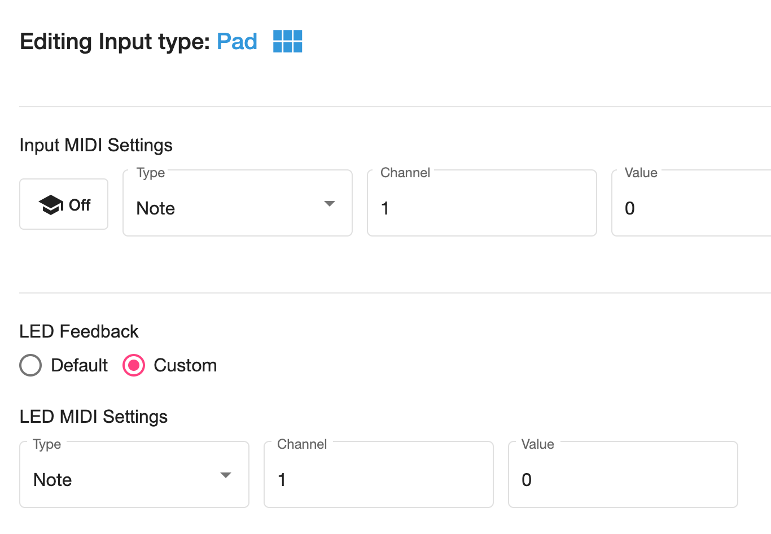The image size is (771, 534).
Task: Click the Input MIDI Settings heading
Action: (x=96, y=145)
